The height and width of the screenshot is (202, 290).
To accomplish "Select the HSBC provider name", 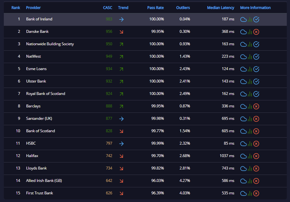I will pos(31,143).
